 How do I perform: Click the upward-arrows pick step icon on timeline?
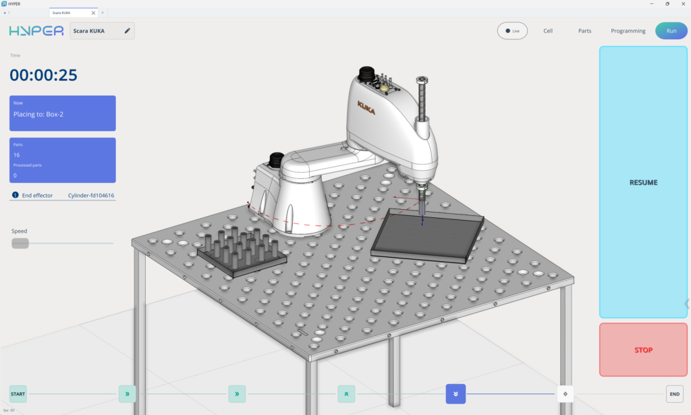346,393
